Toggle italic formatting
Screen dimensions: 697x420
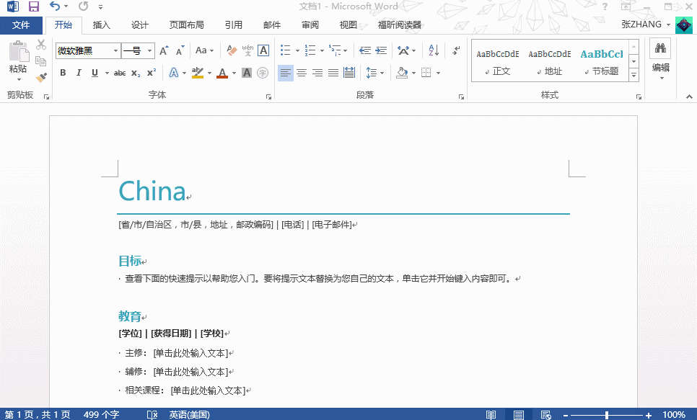tap(78, 73)
